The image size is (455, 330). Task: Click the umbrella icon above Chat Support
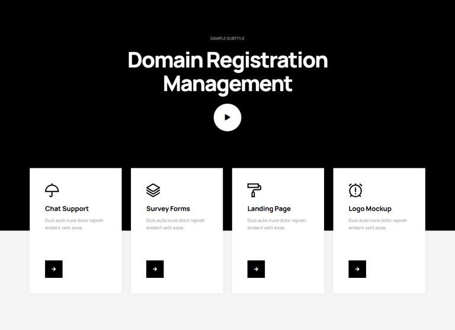pyautogui.click(x=52, y=190)
